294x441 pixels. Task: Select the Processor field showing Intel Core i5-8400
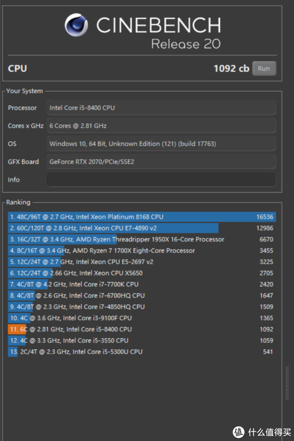(x=161, y=108)
